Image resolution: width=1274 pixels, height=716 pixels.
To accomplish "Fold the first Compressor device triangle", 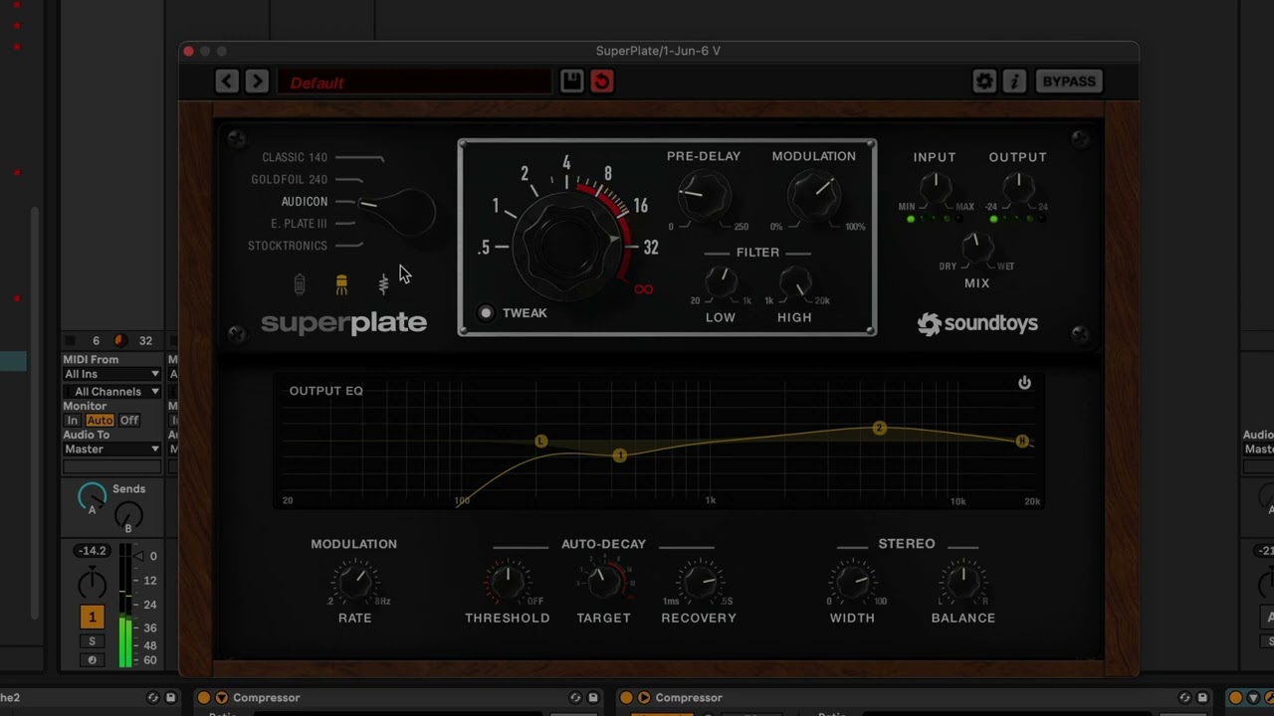I will point(222,698).
